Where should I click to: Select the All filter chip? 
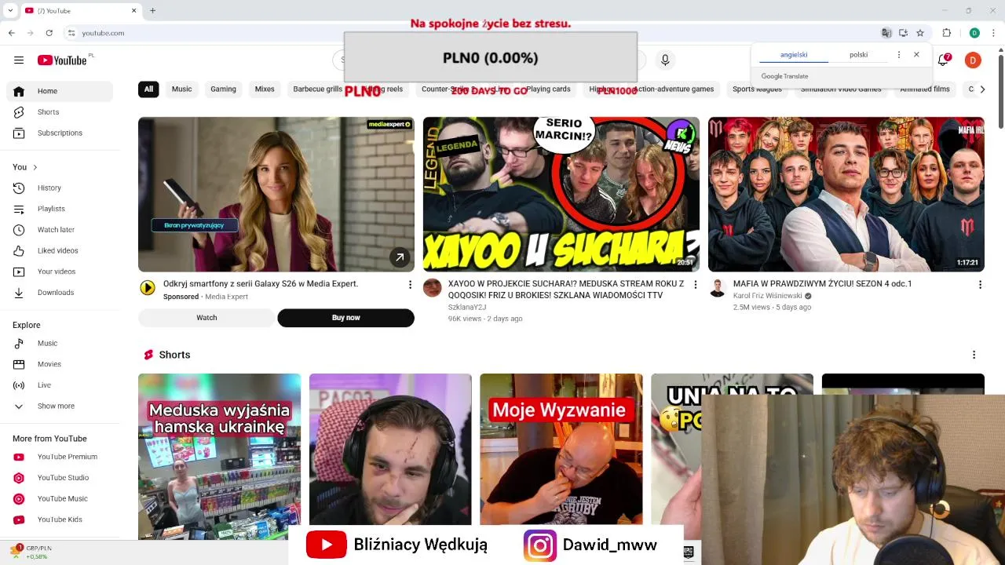click(148, 89)
